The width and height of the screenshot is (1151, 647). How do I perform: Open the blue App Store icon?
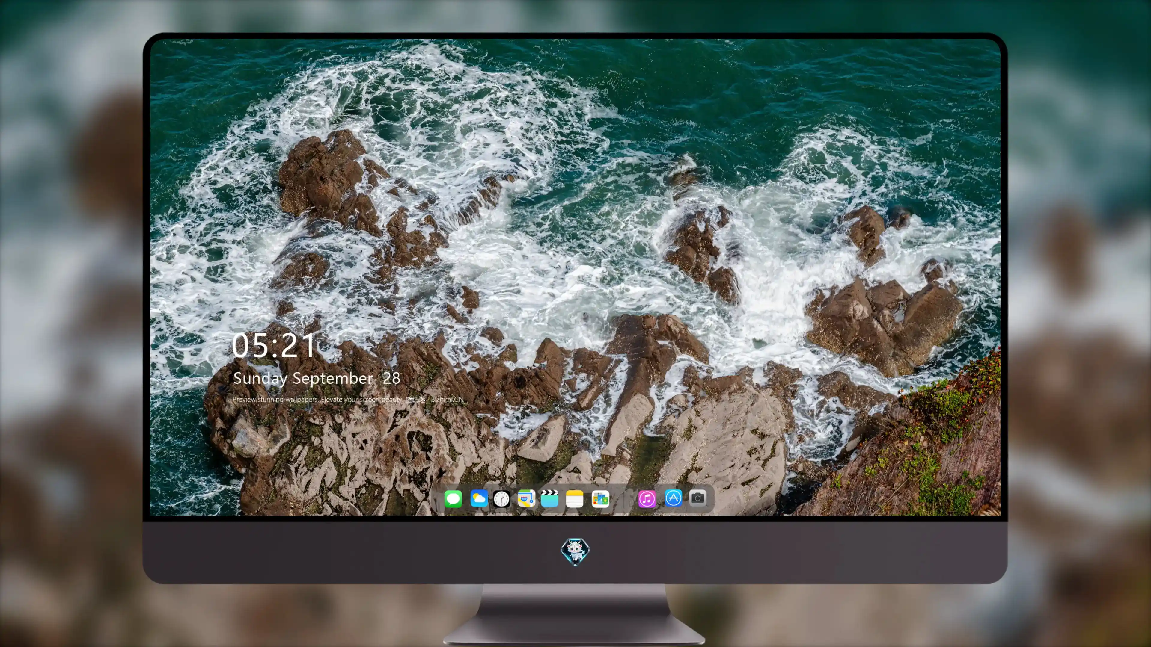(673, 498)
